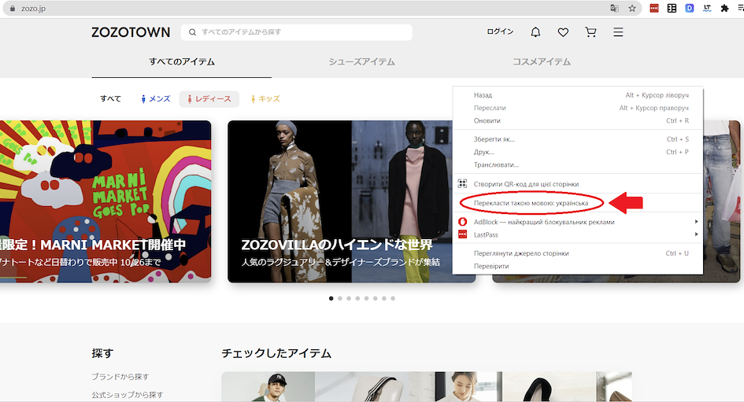Open the LastPass extension icon in toolbar
The width and height of the screenshot is (744, 402).
coord(654,8)
